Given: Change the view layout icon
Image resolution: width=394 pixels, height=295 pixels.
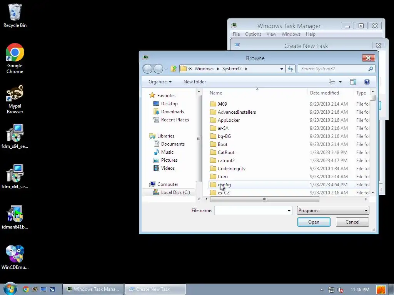Looking at the screenshot, I should [332, 82].
